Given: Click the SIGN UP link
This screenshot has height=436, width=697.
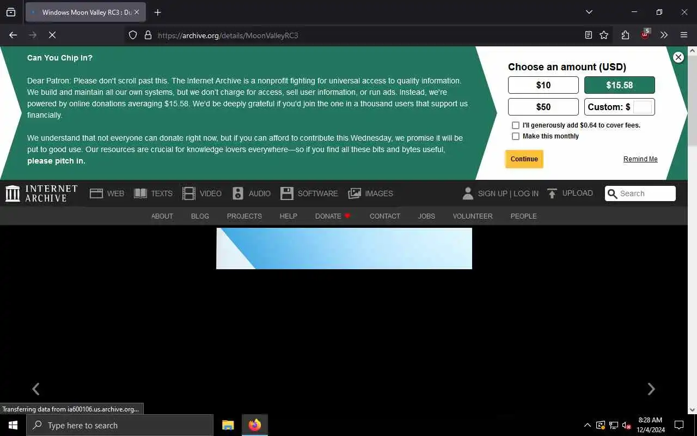Looking at the screenshot, I should [x=492, y=193].
